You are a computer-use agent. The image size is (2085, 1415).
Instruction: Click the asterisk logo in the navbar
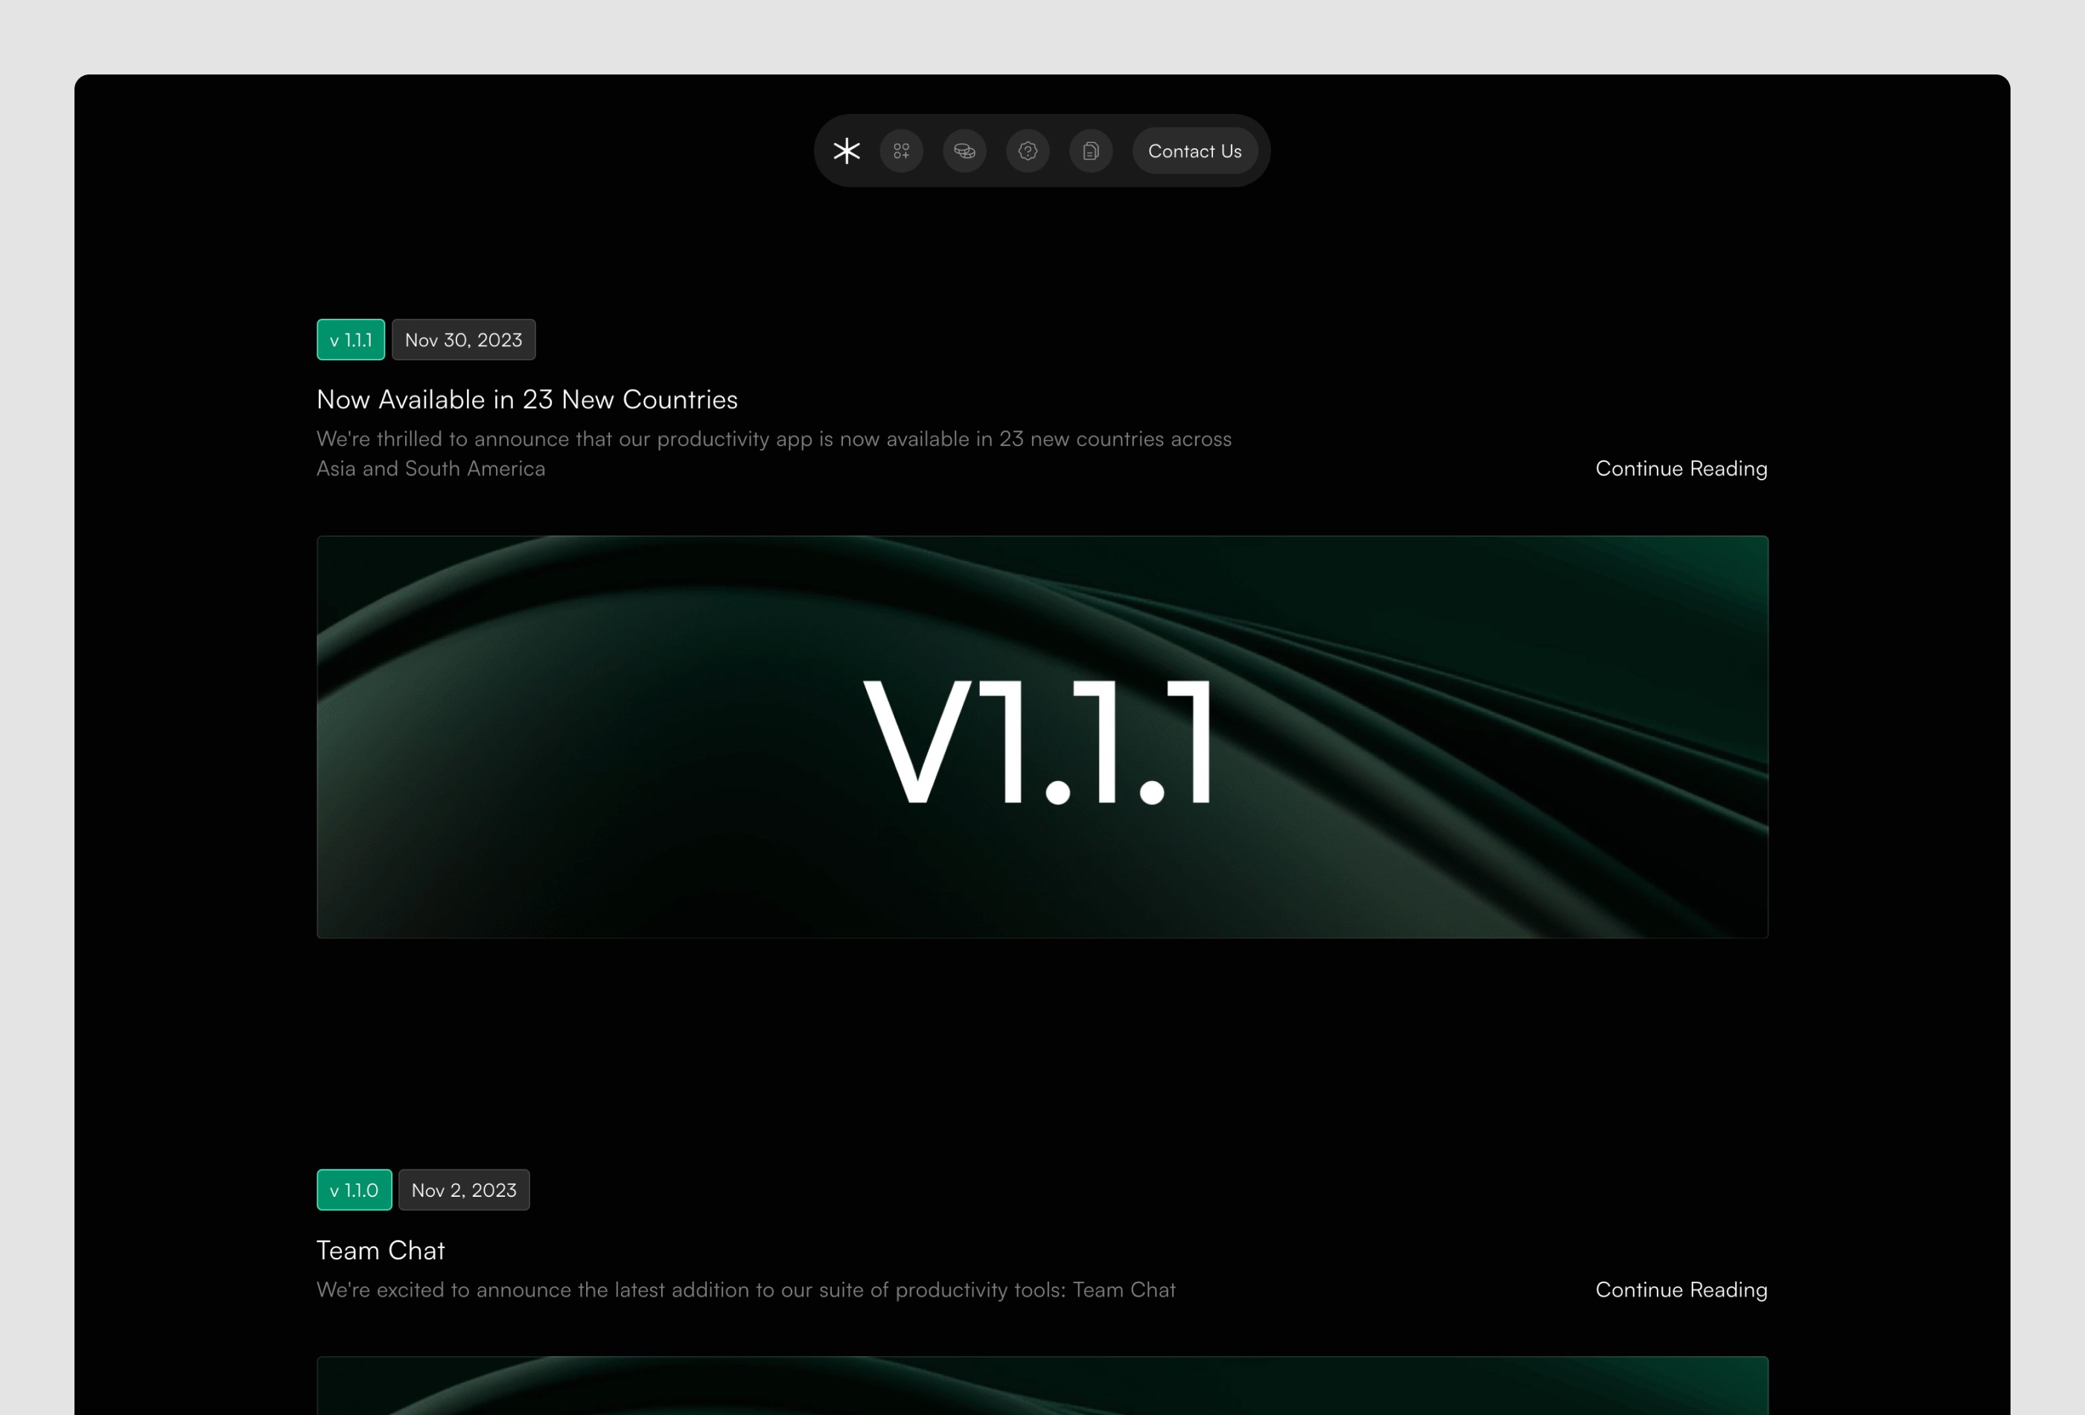click(846, 150)
